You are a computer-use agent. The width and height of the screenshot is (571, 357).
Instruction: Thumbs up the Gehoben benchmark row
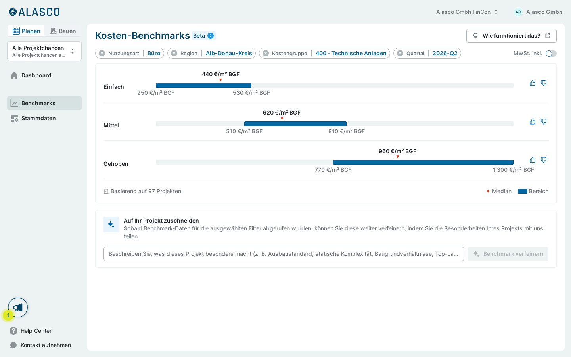[x=533, y=160]
